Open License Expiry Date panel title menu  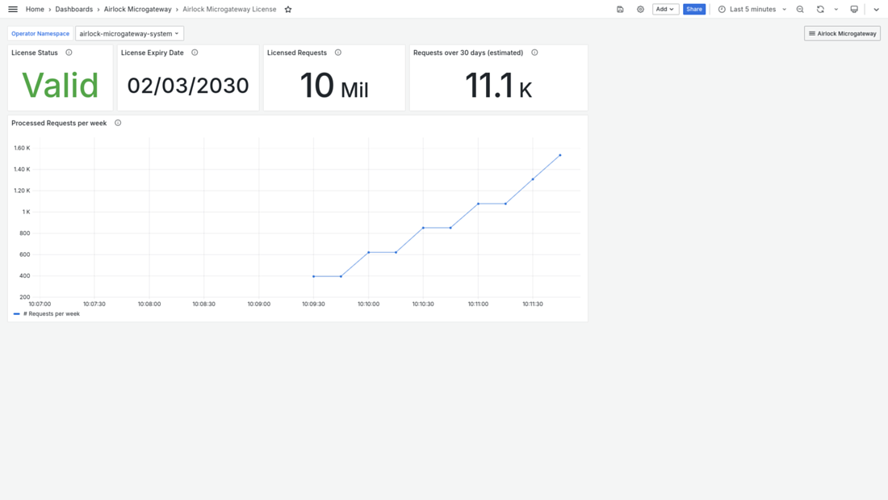[x=153, y=53]
